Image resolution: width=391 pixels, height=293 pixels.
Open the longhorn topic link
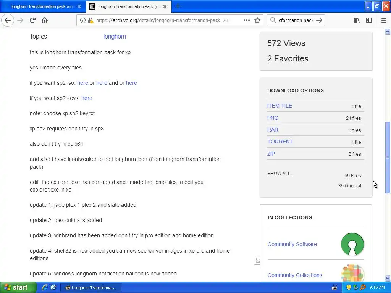click(x=115, y=36)
